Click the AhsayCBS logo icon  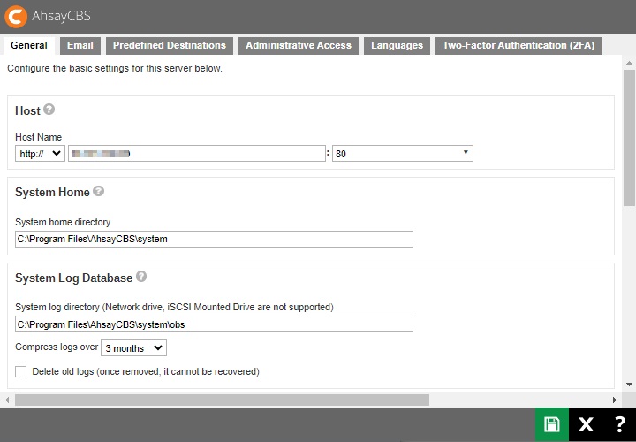click(x=16, y=16)
